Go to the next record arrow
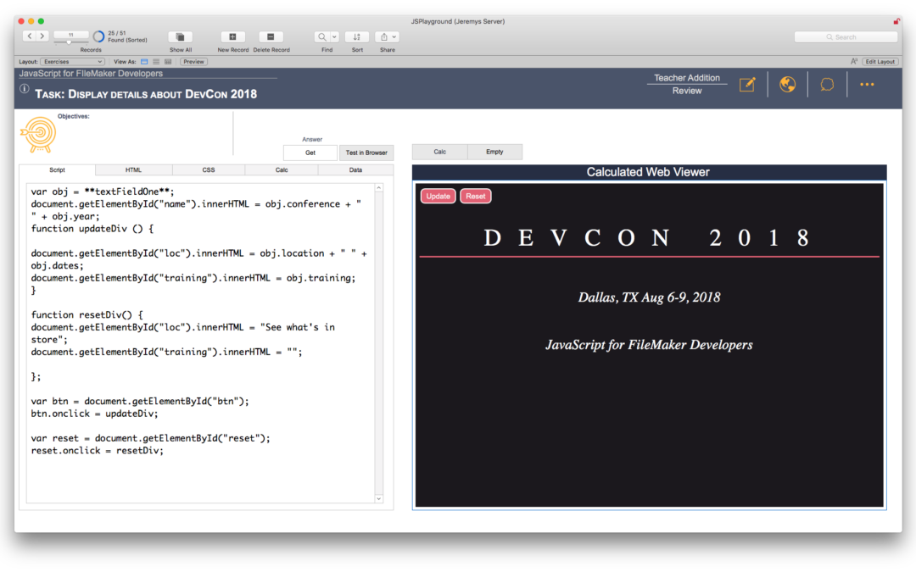 coord(42,36)
